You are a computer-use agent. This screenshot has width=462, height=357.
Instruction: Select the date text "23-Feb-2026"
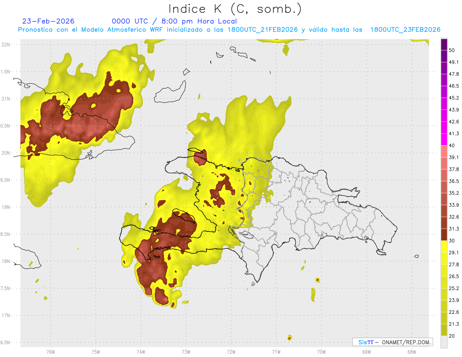[x=48, y=21]
